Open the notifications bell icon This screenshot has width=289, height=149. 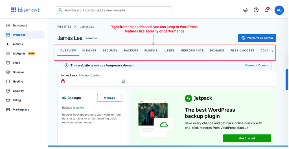[x=267, y=10]
